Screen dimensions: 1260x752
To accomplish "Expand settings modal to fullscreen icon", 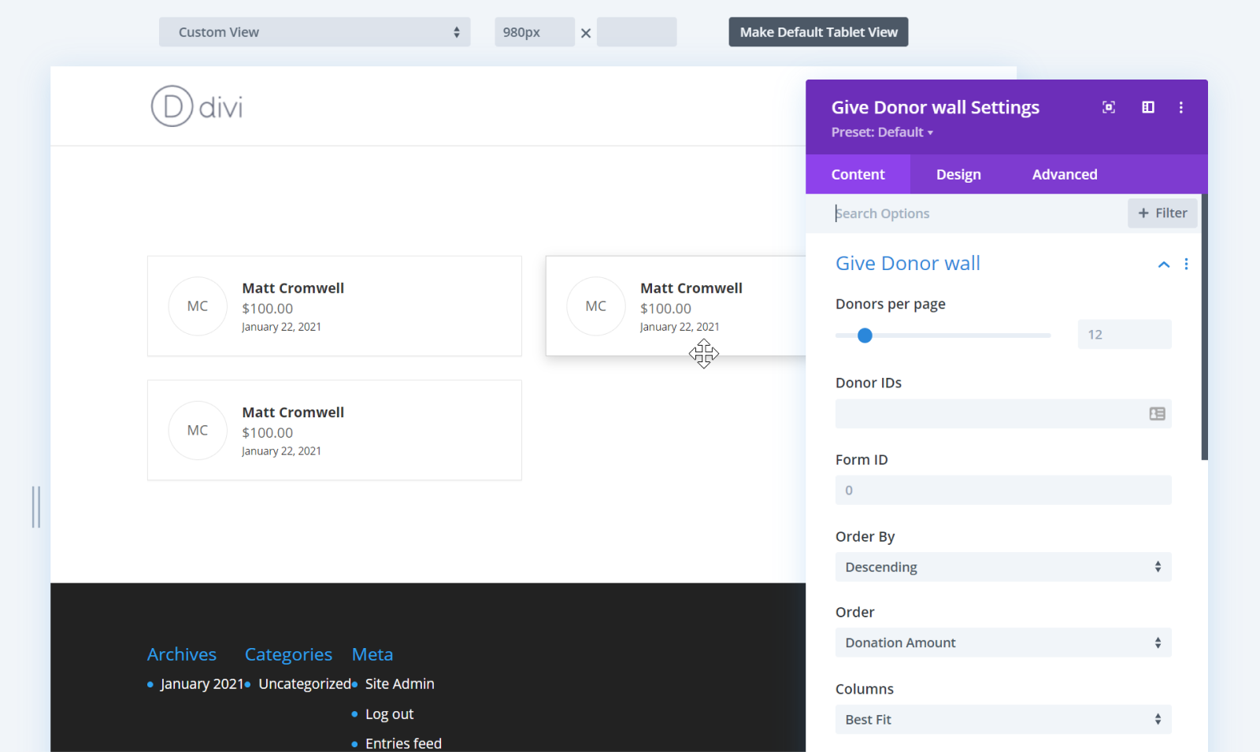I will (1109, 107).
